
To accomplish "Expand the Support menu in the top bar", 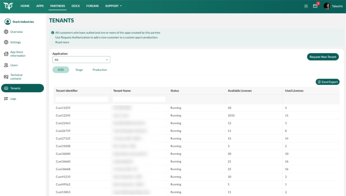I will (113, 6).
